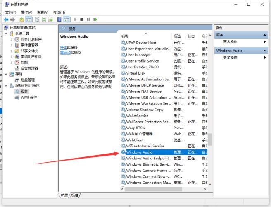Viewport: 271px width, 207px height.
Task: Collapse the Windows Audio actions section
Action: [265, 51]
